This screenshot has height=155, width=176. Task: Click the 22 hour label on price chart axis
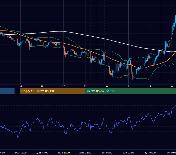point(85,87)
